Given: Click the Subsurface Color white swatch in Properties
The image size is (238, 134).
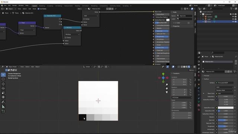Looking at the screenshot, I should [226, 108].
